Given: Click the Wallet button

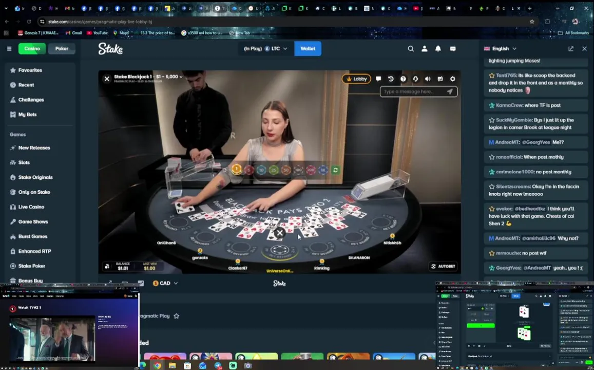Looking at the screenshot, I should click(308, 48).
